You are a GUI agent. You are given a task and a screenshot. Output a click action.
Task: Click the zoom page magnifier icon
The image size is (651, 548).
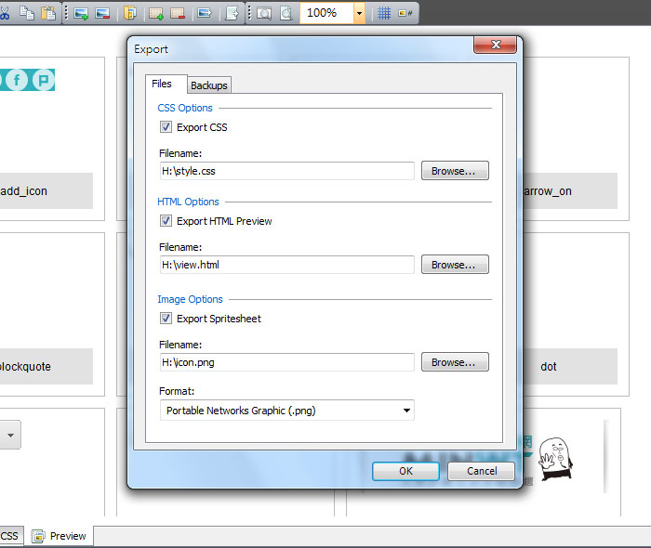coord(286,13)
